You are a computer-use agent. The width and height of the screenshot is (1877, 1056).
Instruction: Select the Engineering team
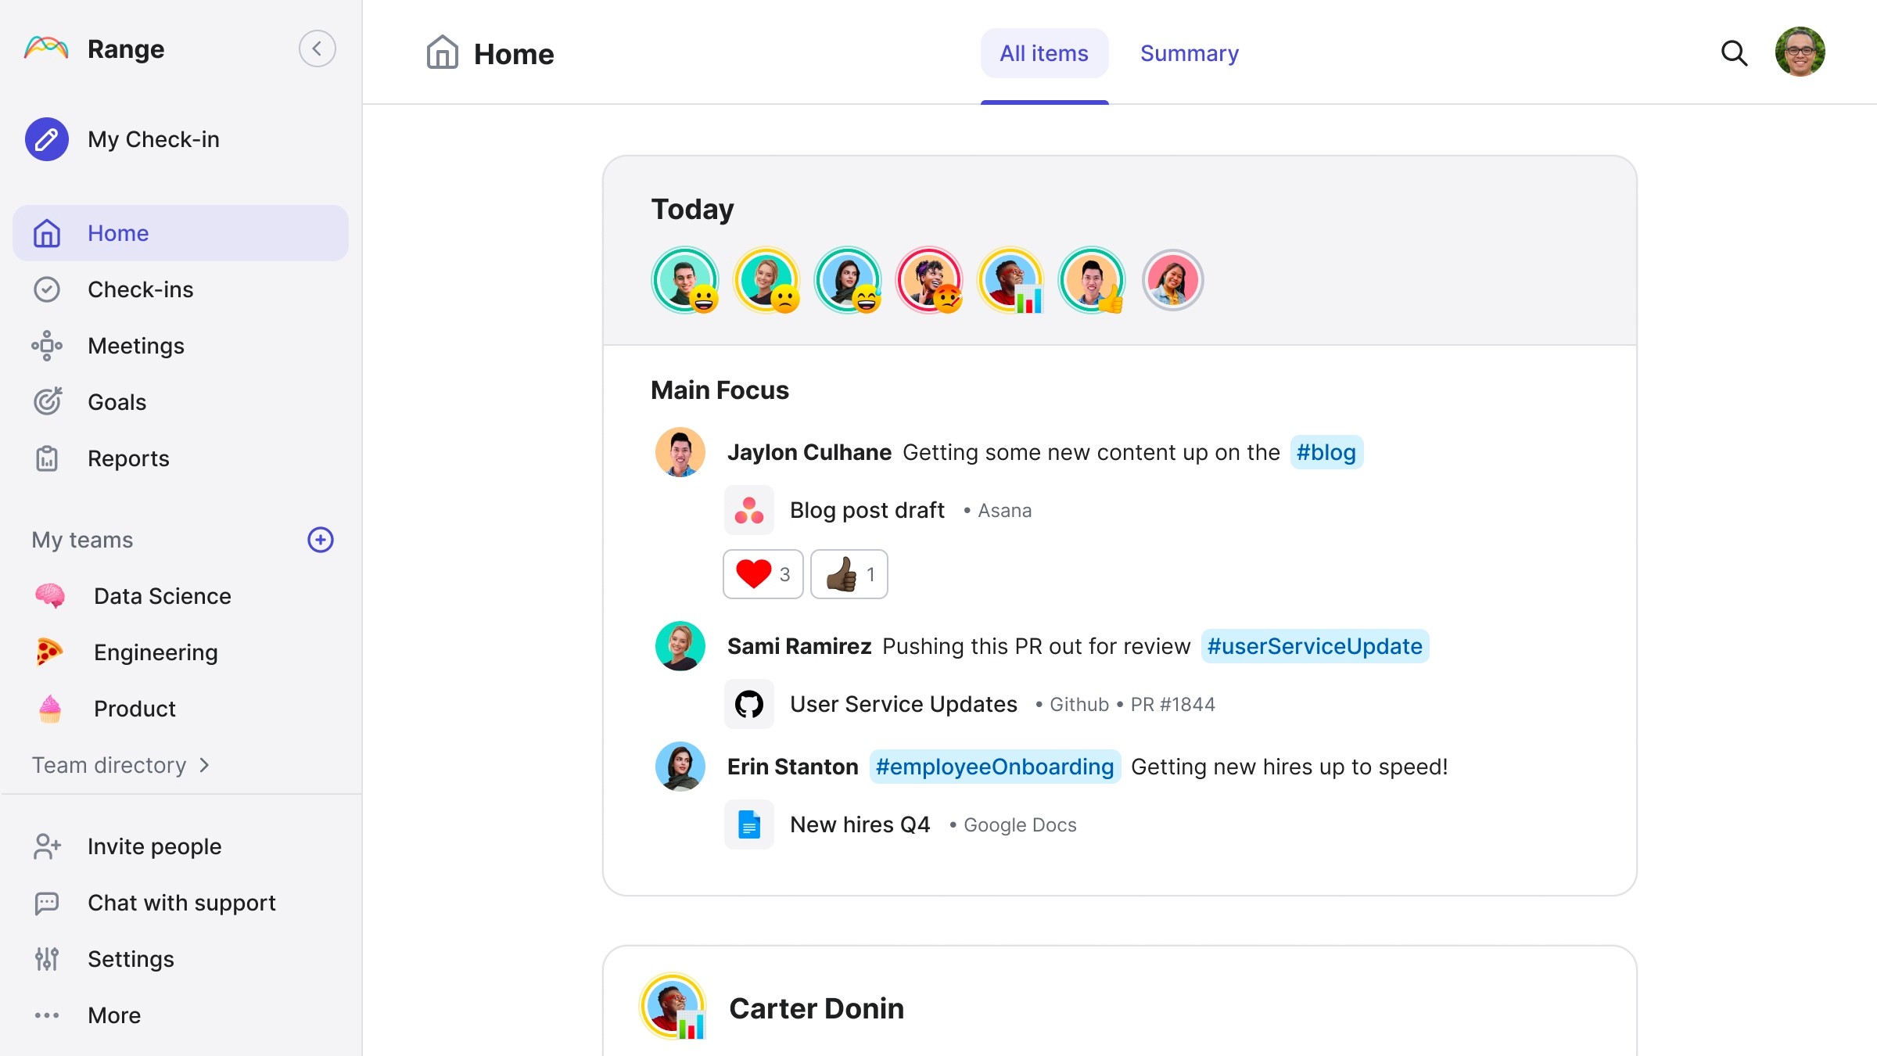pyautogui.click(x=155, y=652)
